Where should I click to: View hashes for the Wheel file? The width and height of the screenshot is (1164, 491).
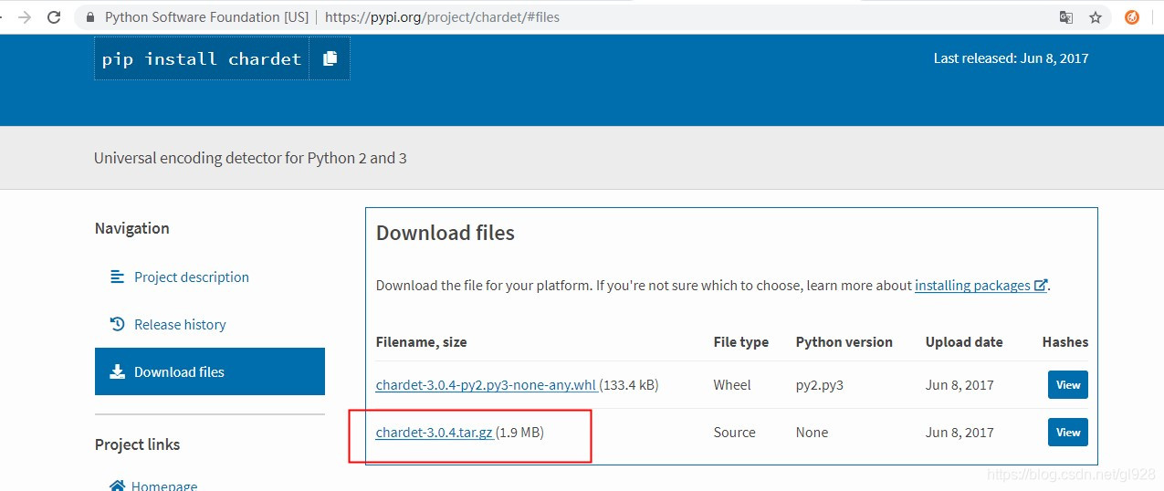pyautogui.click(x=1068, y=385)
